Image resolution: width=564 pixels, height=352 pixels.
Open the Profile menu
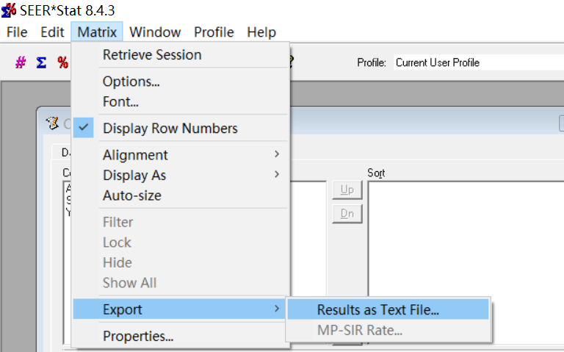pyautogui.click(x=214, y=32)
